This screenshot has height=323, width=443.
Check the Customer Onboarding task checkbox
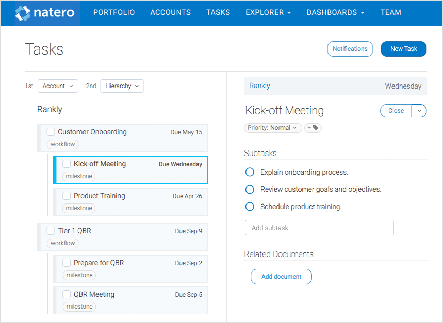coord(51,132)
